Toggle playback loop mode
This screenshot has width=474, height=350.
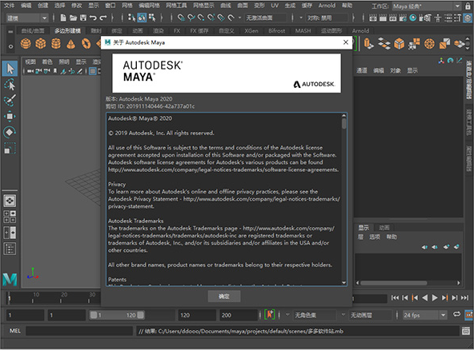(456, 314)
